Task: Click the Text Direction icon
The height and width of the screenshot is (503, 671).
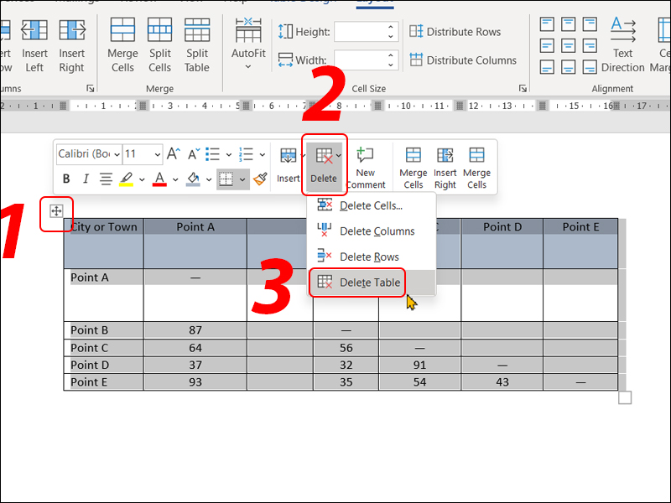Action: click(622, 45)
